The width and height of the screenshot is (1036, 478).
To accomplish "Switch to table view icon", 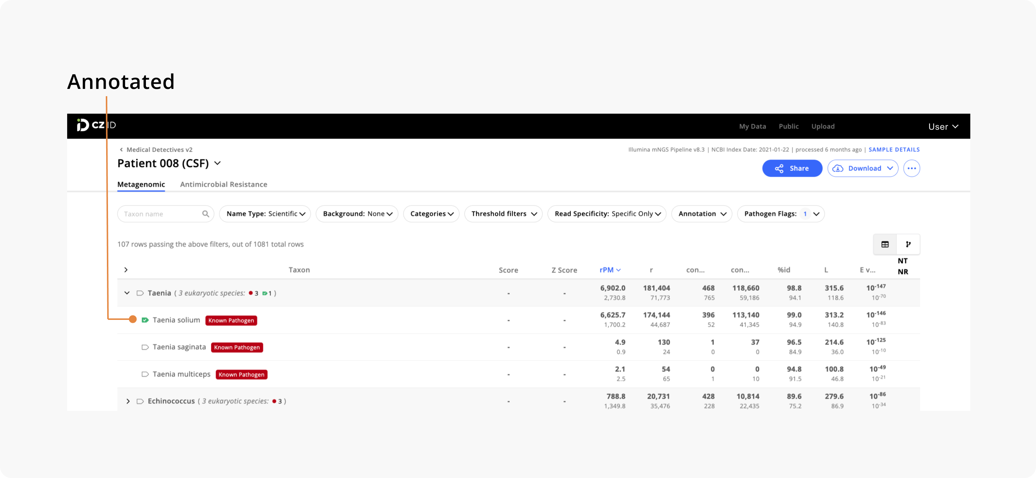I will tap(885, 244).
